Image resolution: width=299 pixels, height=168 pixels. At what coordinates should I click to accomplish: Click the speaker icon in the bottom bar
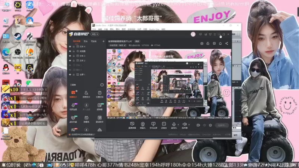[x=184, y=125]
